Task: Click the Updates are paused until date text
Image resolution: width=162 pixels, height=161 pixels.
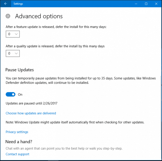Action: [32, 103]
